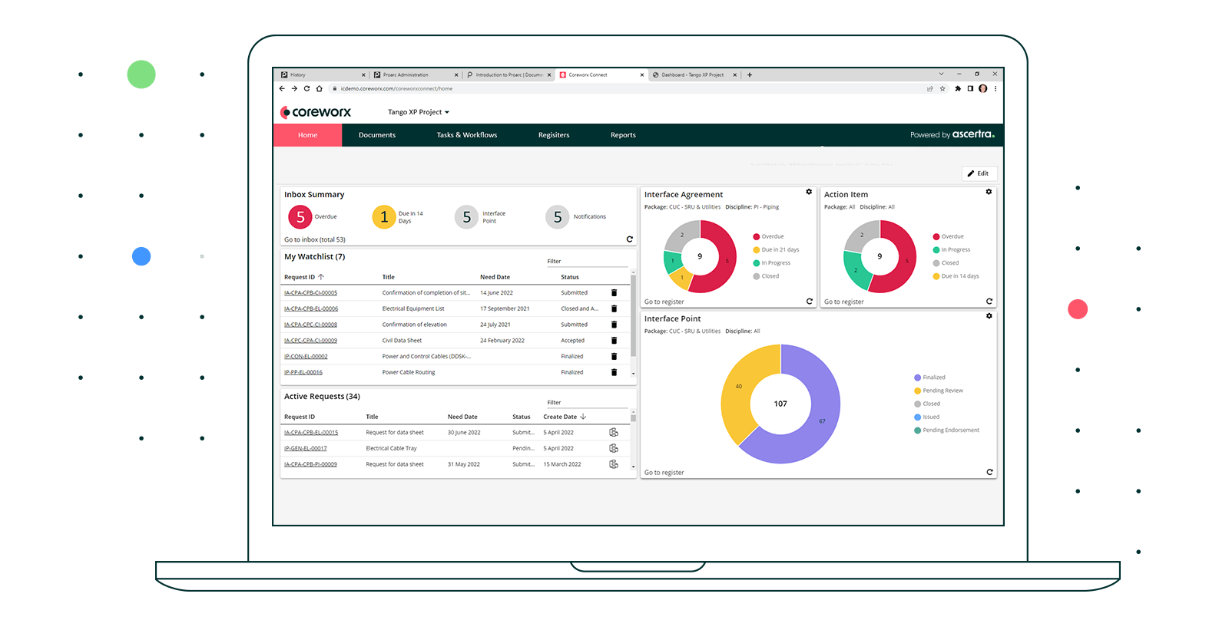1229x620 pixels.
Task: Click the Active Requests Filter field
Action: pos(588,402)
